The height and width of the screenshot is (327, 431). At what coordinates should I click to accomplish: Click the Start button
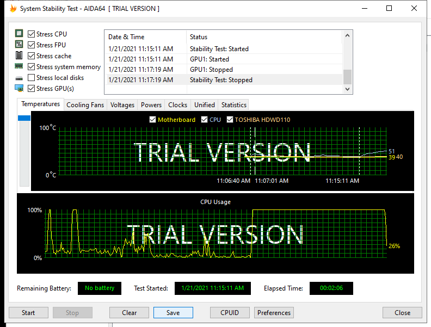point(28,313)
